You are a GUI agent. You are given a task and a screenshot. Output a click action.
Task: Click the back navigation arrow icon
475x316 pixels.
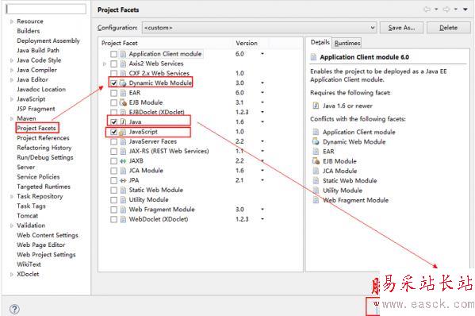point(427,10)
